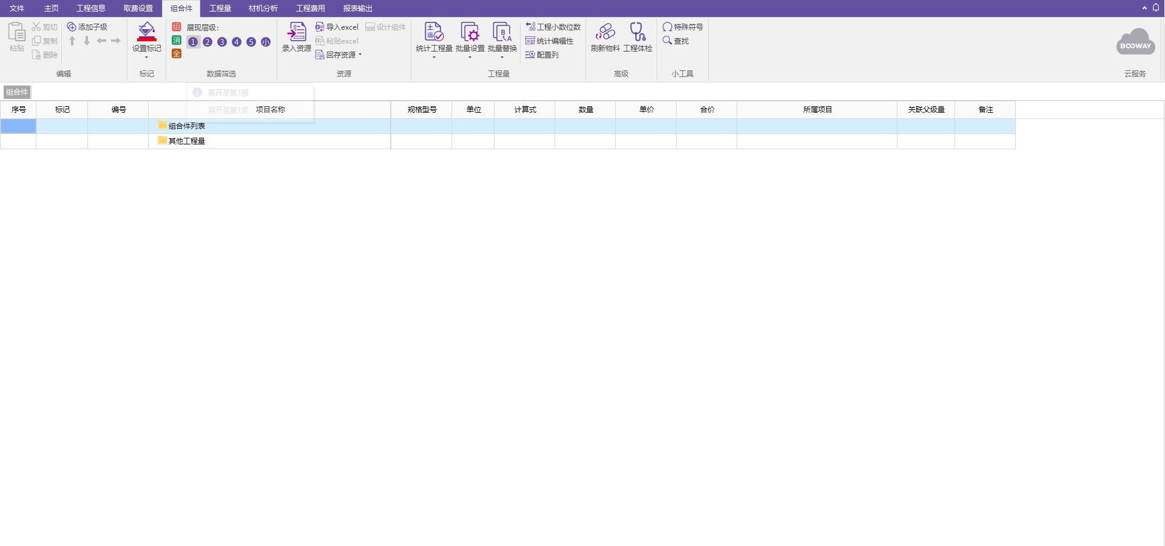The width and height of the screenshot is (1165, 546).
Task: Click the 统计工程量 icon
Action: click(x=434, y=32)
